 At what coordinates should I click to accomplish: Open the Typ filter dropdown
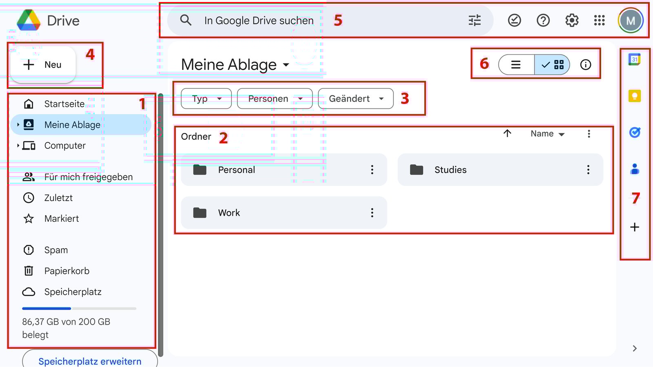tap(206, 98)
